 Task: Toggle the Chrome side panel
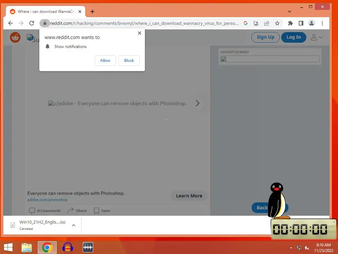point(301,23)
